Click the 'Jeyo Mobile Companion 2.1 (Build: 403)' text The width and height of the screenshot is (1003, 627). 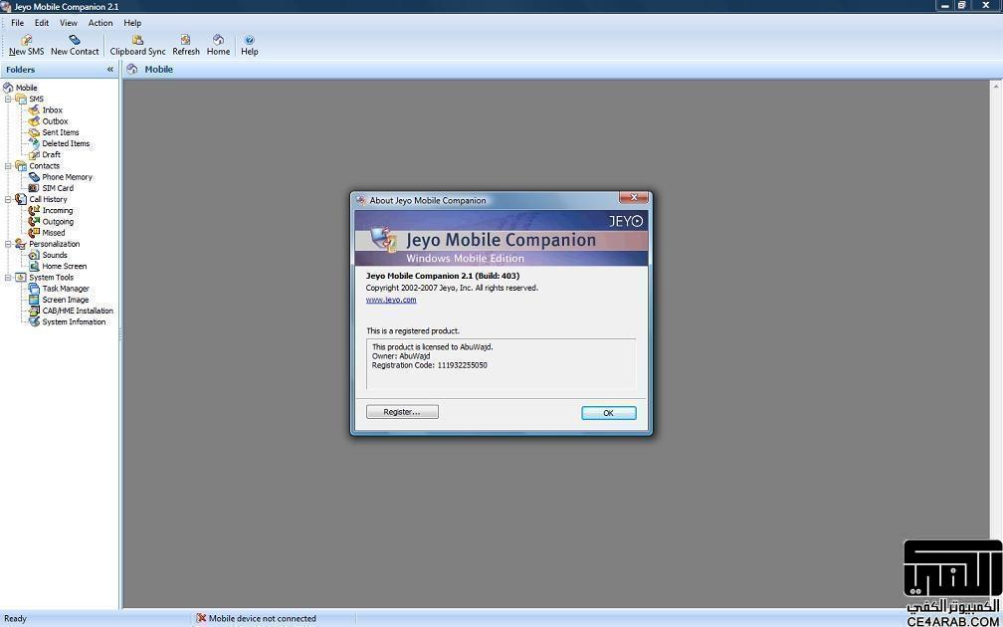pyautogui.click(x=443, y=276)
